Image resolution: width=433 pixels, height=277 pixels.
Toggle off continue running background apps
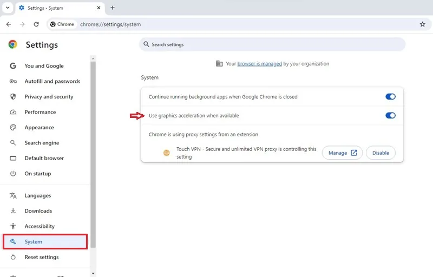(x=390, y=96)
